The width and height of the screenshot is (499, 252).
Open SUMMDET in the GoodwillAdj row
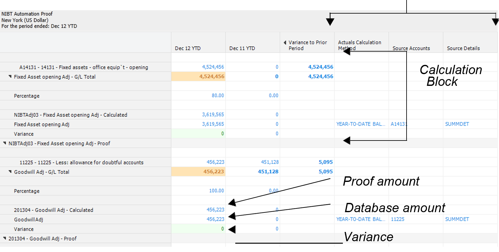tap(457, 219)
